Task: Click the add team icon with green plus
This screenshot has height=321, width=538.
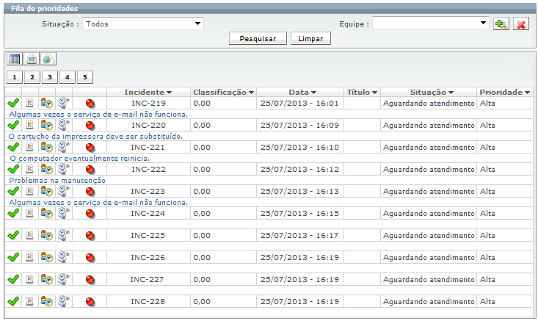Action: pos(501,24)
